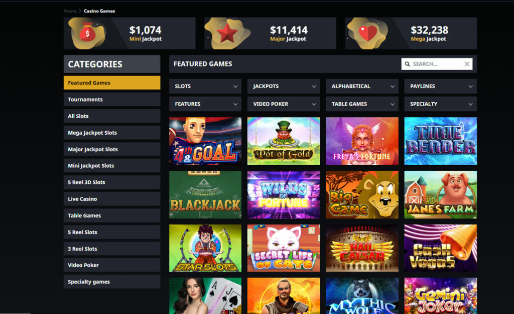This screenshot has width=514, height=314.
Task: Expand the Slots filter dropdown
Action: pyautogui.click(x=205, y=86)
